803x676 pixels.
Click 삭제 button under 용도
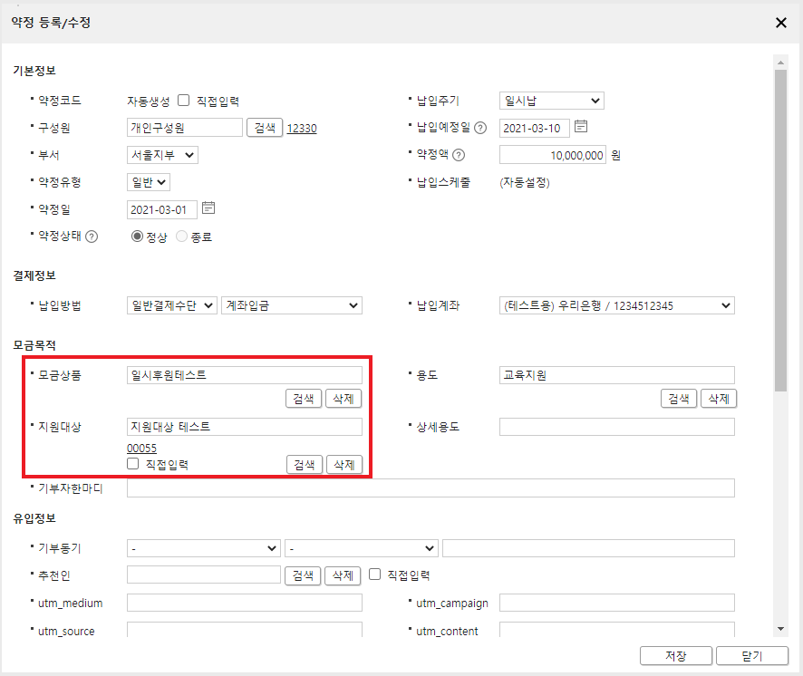(x=719, y=399)
